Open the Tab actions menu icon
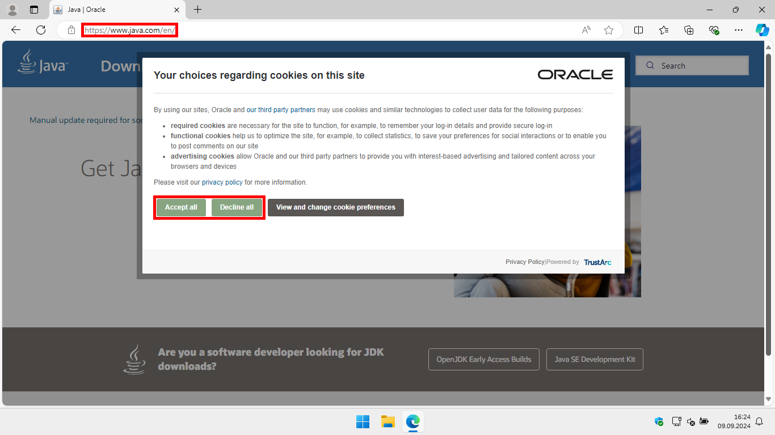 pyautogui.click(x=34, y=10)
